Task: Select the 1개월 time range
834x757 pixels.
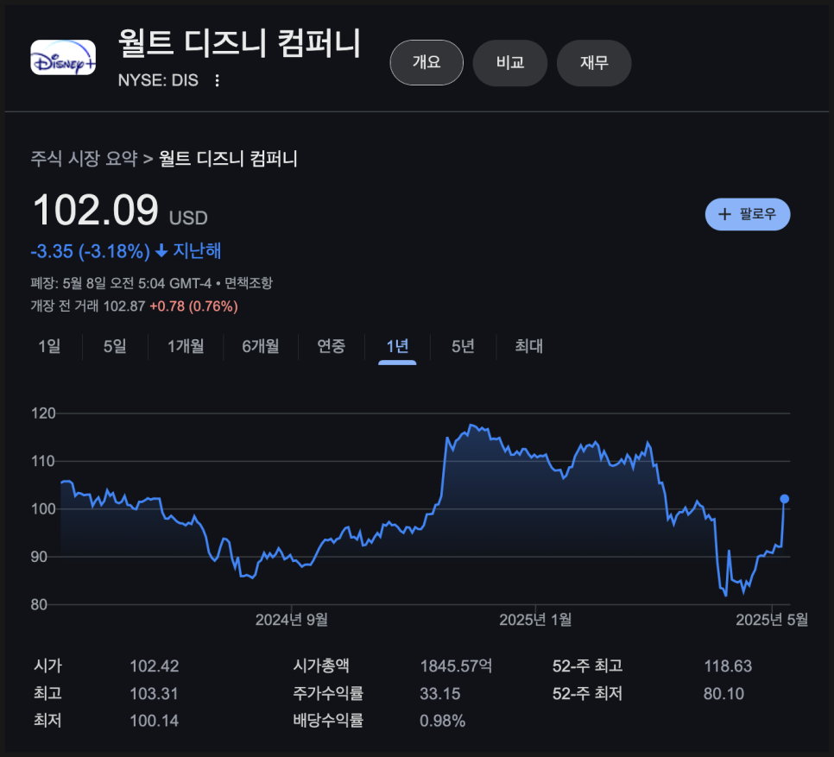Action: click(x=186, y=347)
